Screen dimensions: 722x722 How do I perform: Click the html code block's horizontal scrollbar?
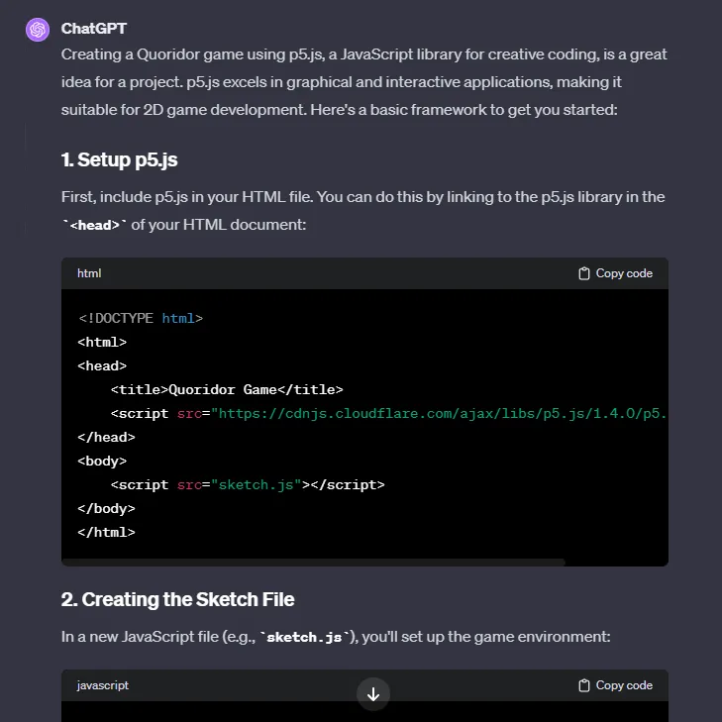click(x=314, y=562)
